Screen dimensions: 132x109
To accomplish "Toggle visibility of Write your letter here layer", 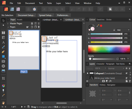I will click(x=126, y=78).
